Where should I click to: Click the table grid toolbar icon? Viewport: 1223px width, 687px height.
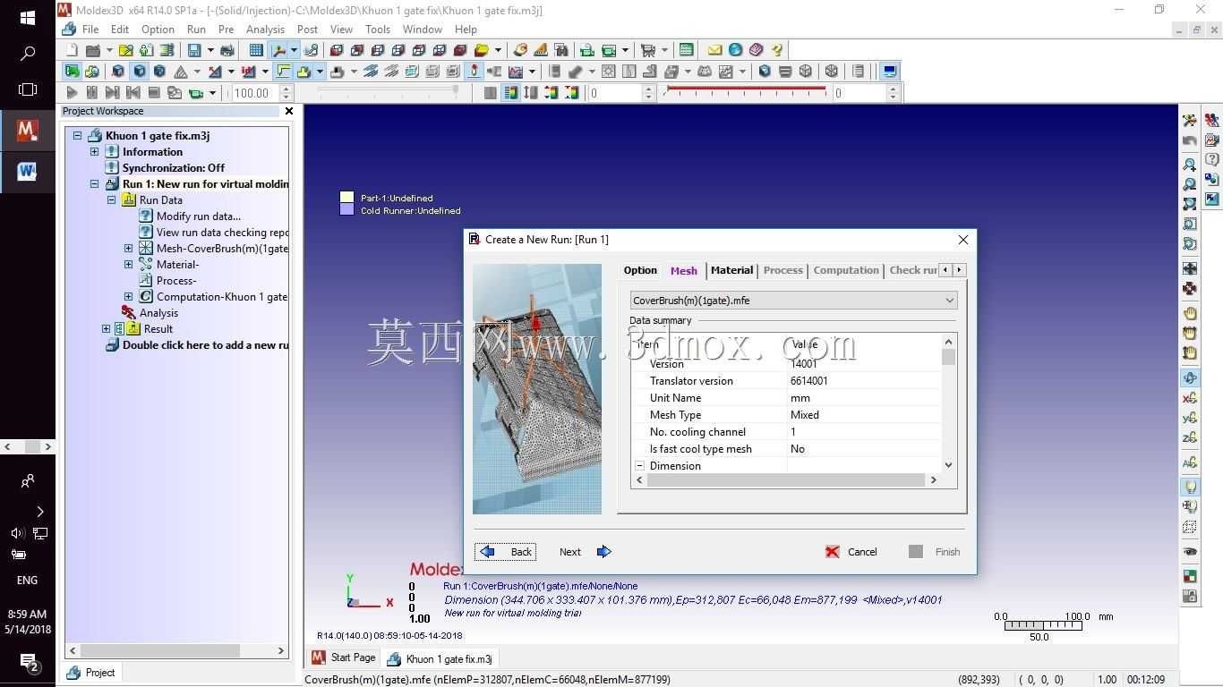(x=256, y=50)
